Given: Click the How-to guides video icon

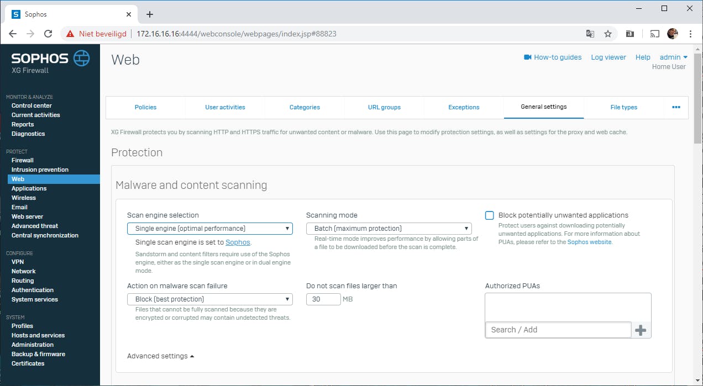Looking at the screenshot, I should click(x=528, y=57).
